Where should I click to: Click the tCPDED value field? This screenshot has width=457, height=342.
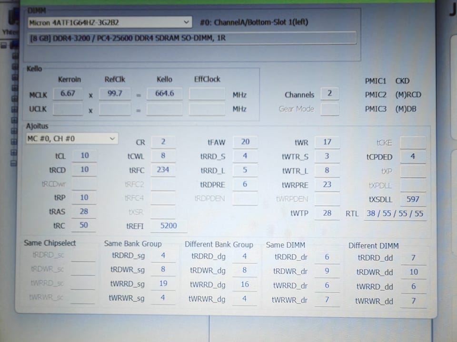[x=413, y=157]
